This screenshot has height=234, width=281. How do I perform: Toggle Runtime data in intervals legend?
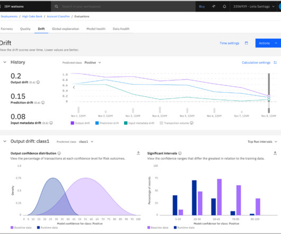pyautogui.click(x=184, y=228)
